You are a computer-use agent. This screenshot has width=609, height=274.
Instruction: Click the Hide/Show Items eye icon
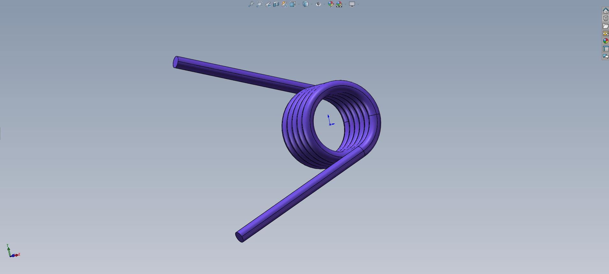(x=318, y=4)
